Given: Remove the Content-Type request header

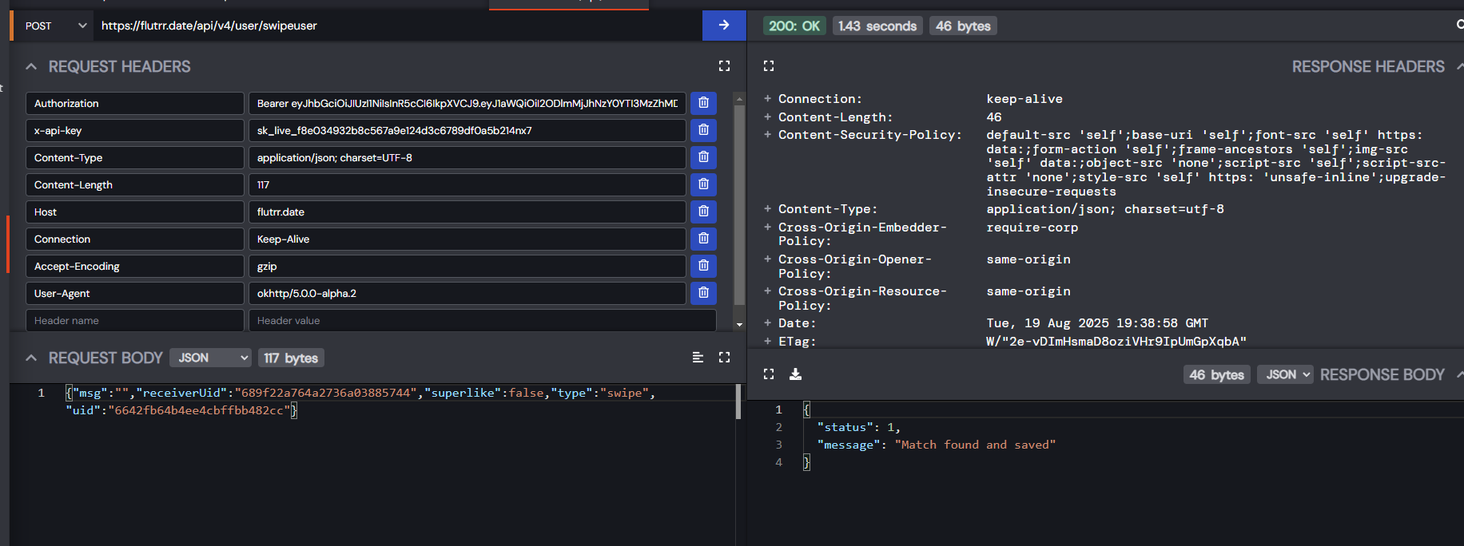Looking at the screenshot, I should 703,157.
